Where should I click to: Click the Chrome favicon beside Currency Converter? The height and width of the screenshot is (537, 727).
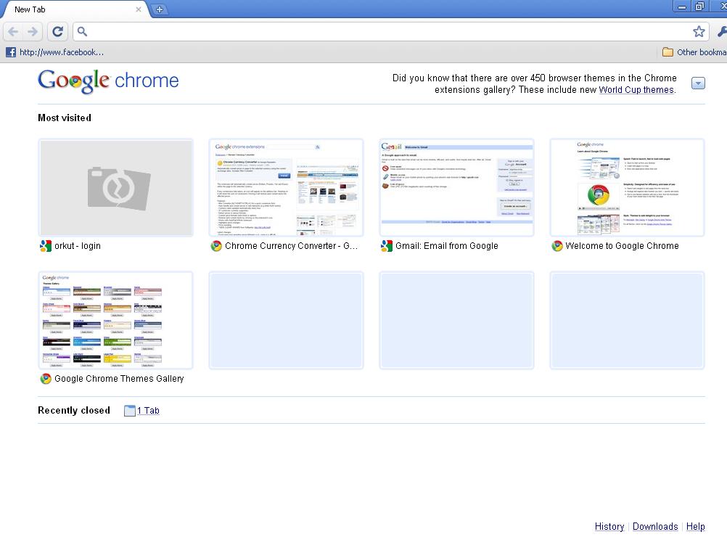point(216,246)
